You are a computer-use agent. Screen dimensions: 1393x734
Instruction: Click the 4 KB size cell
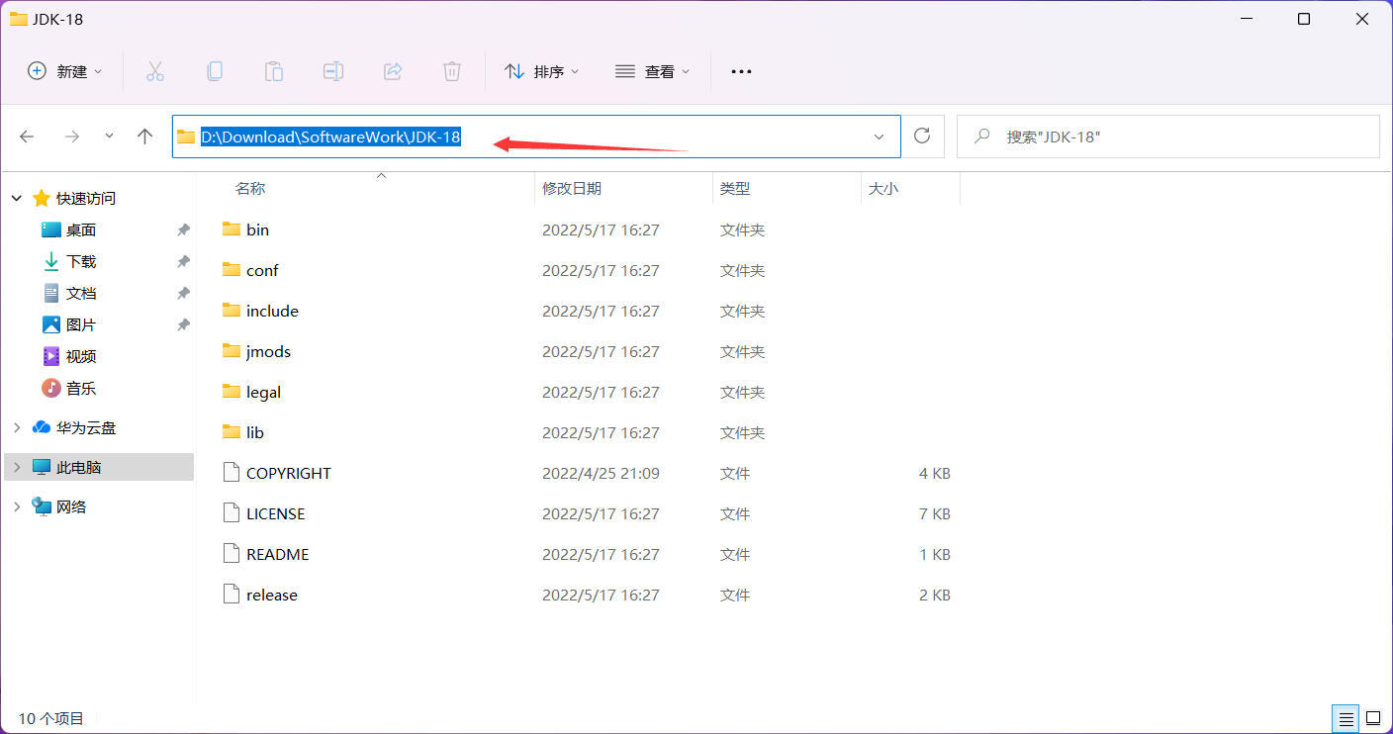click(x=935, y=473)
